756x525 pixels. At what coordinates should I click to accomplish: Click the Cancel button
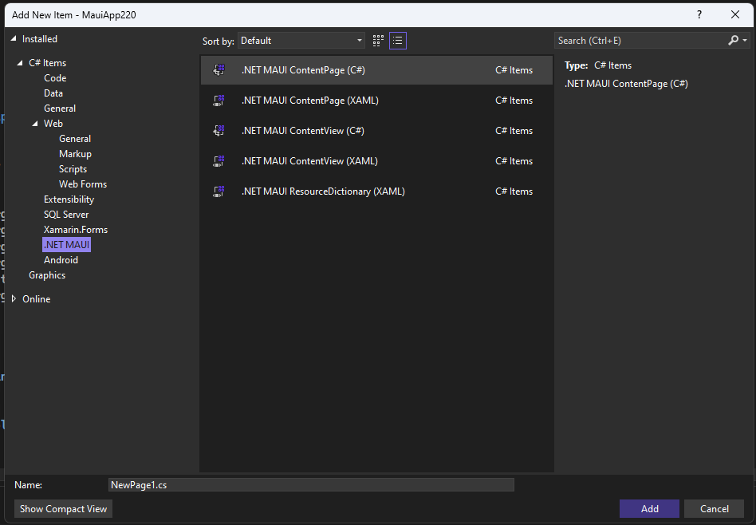click(714, 508)
